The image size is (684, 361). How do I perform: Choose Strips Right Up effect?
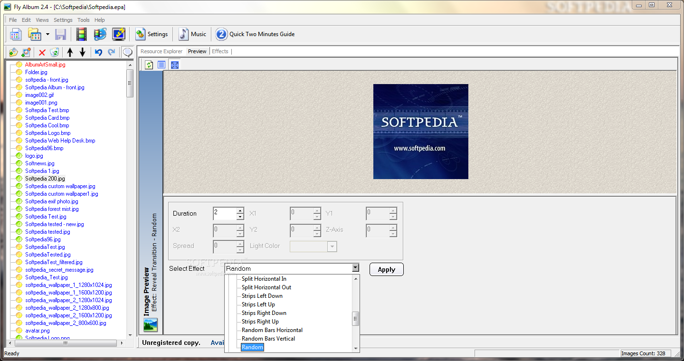(260, 322)
